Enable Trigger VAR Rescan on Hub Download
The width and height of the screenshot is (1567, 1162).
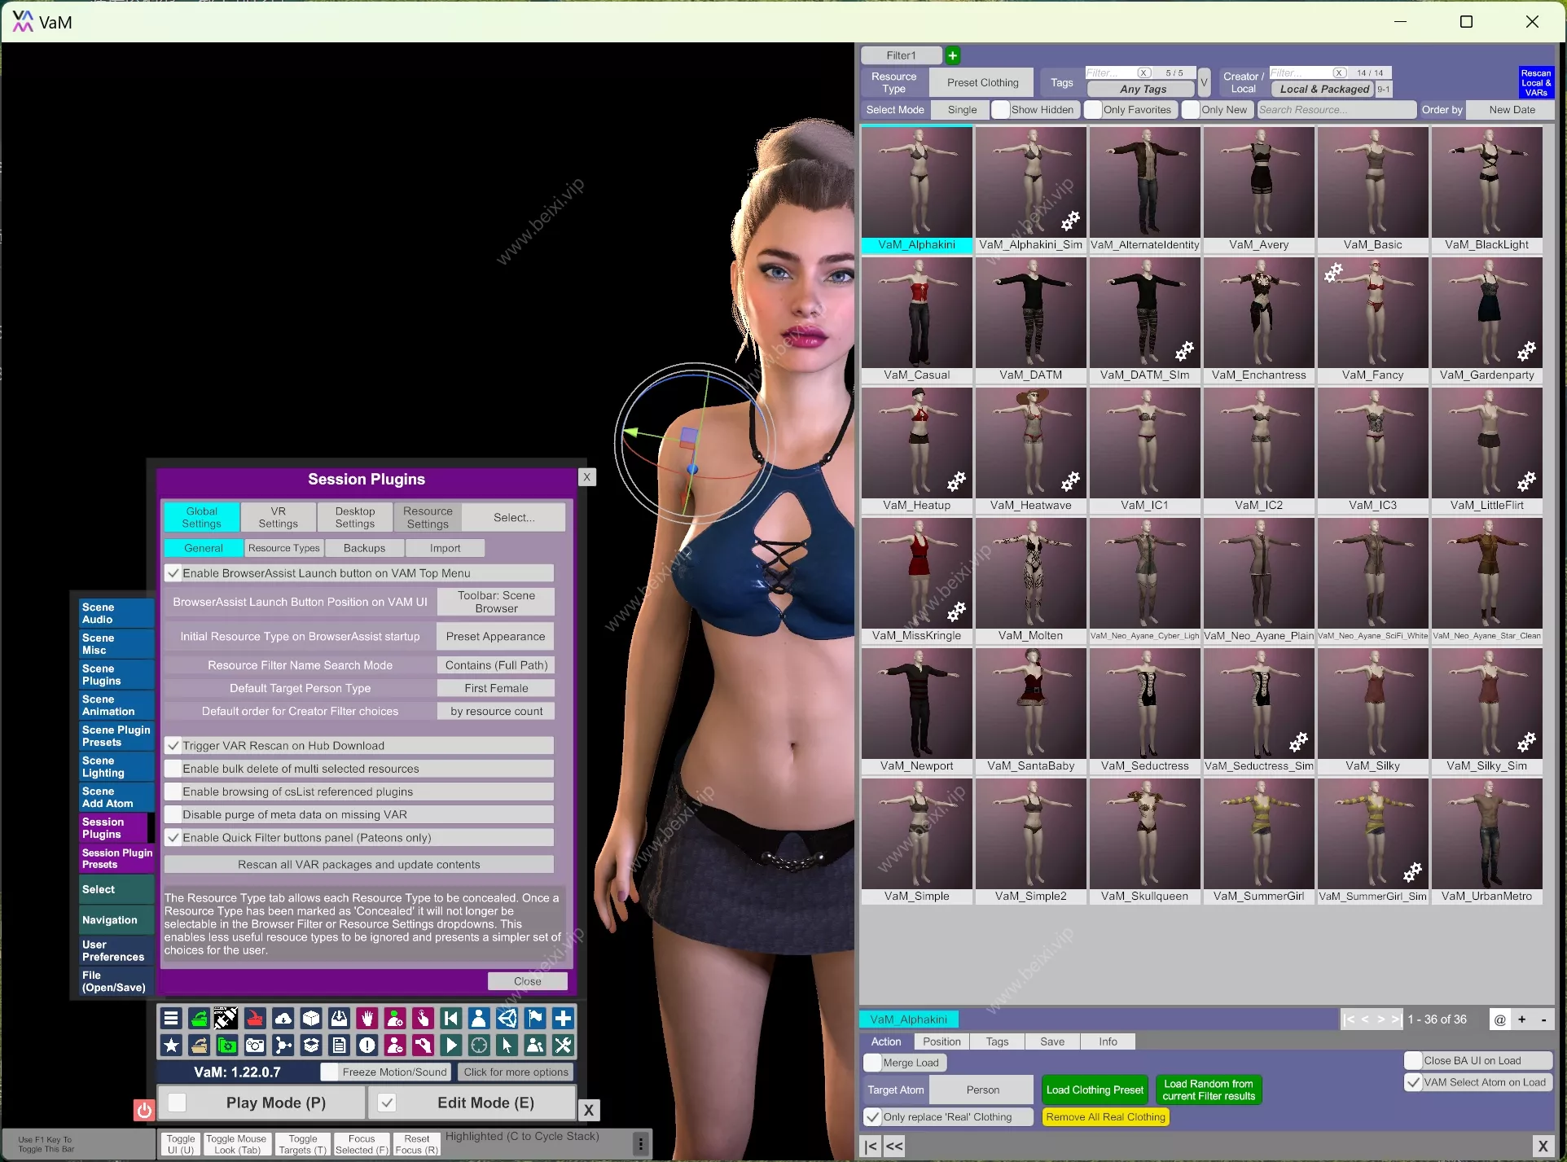176,746
